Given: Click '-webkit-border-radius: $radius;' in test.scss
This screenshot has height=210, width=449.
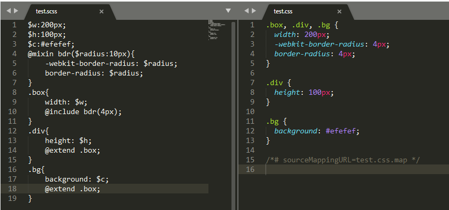Looking at the screenshot, I should (111, 64).
